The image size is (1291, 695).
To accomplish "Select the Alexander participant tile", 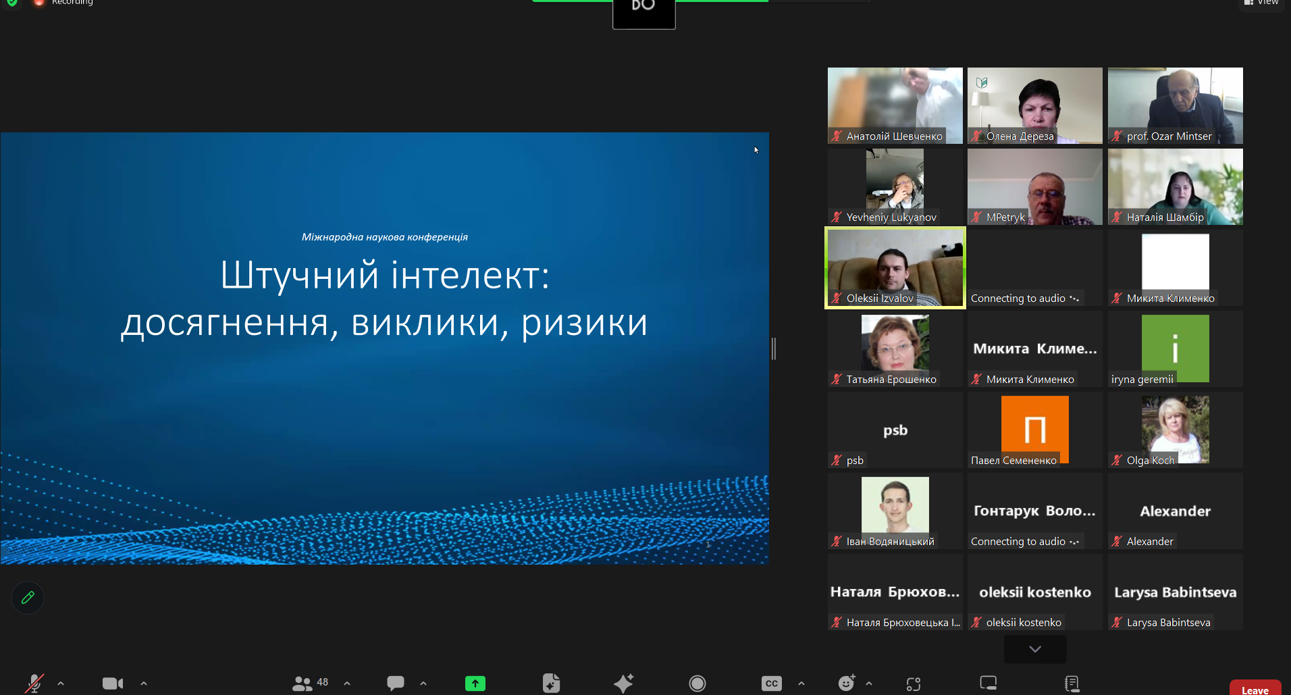I will pyautogui.click(x=1176, y=511).
